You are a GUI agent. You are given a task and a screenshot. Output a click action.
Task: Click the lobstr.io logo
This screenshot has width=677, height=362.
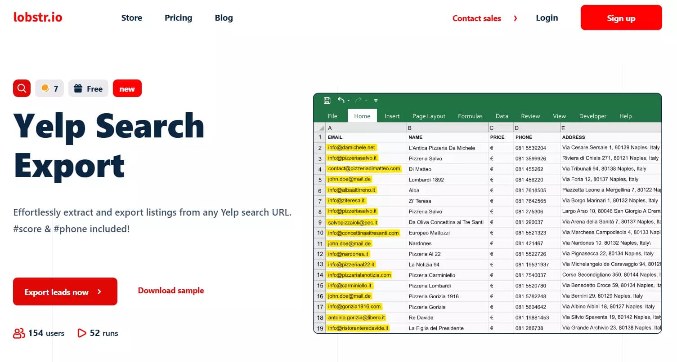click(38, 17)
